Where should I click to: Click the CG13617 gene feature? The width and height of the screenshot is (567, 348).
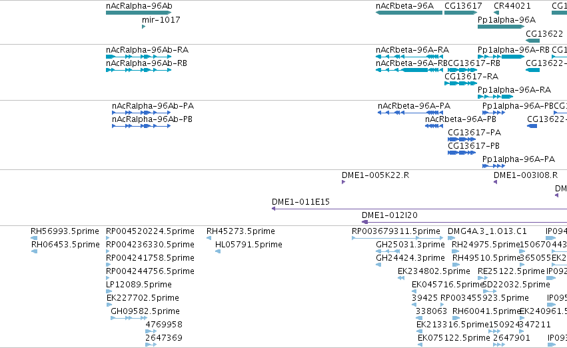tap(460, 13)
